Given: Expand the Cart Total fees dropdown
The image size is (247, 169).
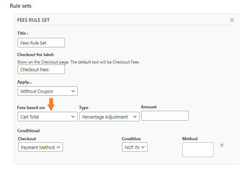Looking at the screenshot, I should click(47, 117).
